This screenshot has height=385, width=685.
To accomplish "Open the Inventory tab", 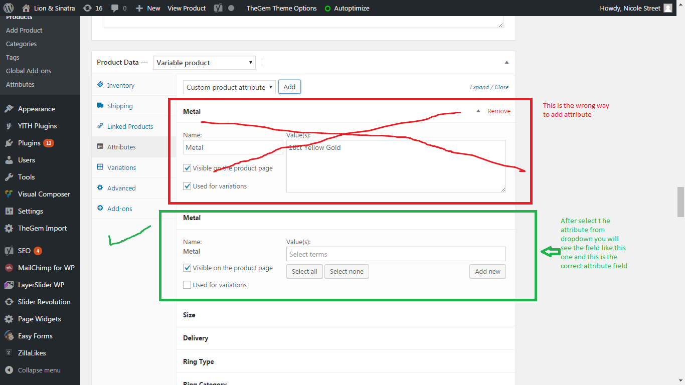I will [x=120, y=85].
